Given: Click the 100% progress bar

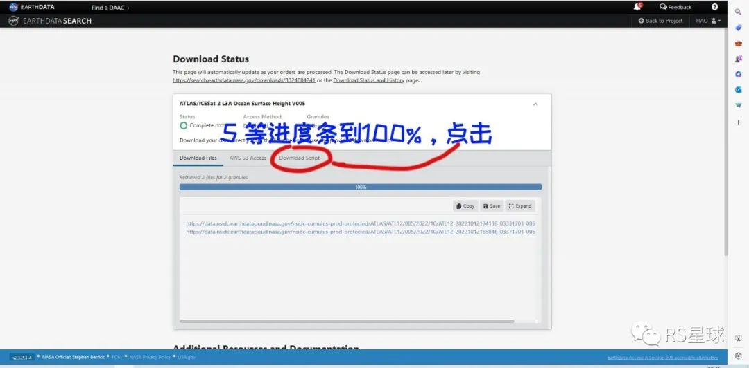Looking at the screenshot, I should click(361, 187).
